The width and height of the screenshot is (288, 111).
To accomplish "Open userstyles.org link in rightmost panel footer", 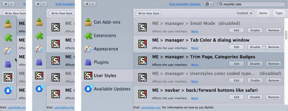I will pos(151,107).
